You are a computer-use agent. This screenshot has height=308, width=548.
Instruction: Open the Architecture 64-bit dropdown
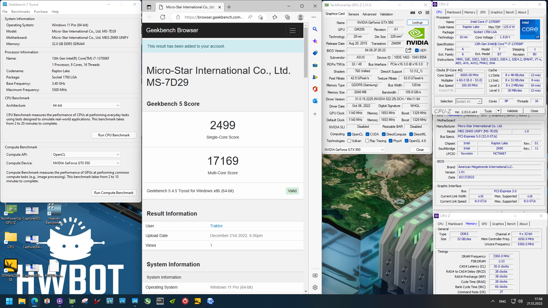(86, 106)
